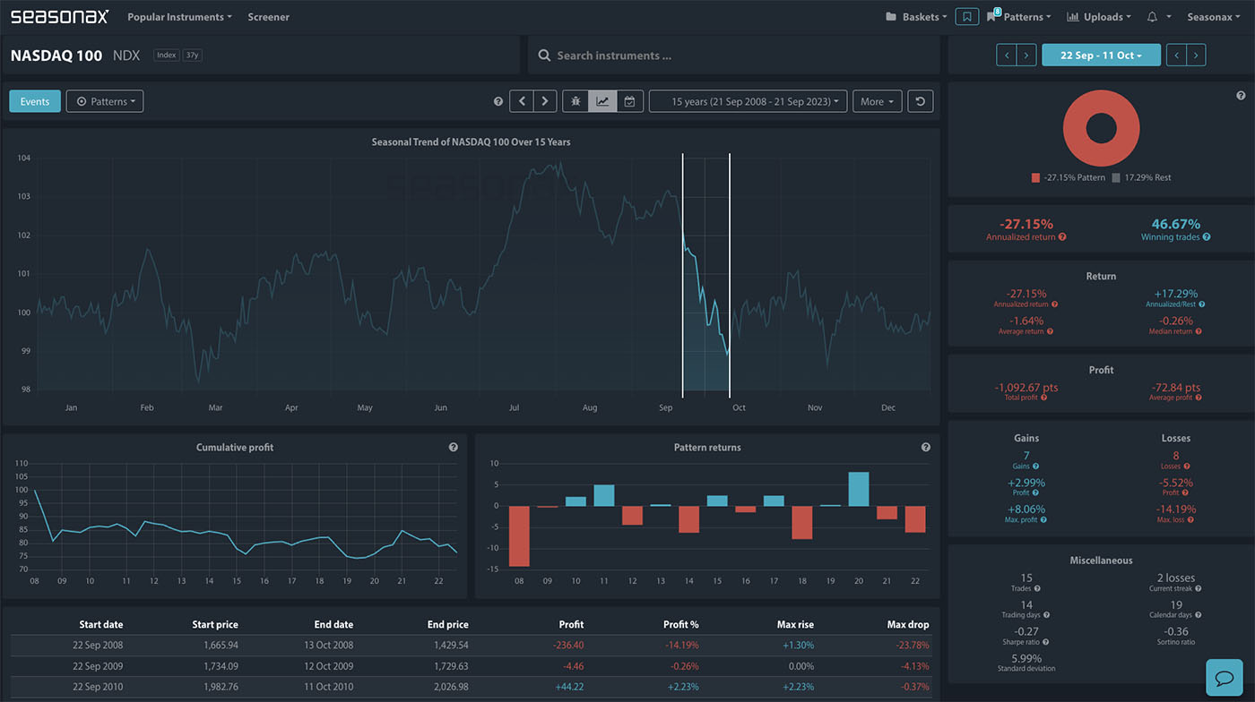Toggle the calendar view button

tap(629, 101)
